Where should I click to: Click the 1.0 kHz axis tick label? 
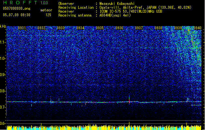3,58
